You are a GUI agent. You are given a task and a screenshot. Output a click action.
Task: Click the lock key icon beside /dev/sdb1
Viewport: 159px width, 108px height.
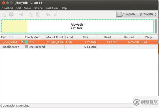22,42
